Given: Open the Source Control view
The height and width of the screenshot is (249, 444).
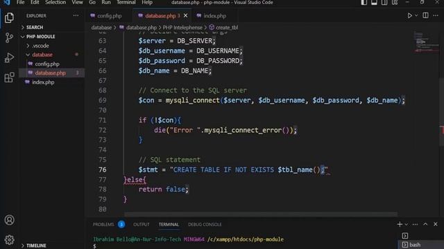Looking at the screenshot, I should 9,37.
